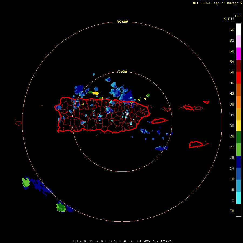
Task: Click the yellow 30 kft legend swatch
Action: (x=238, y=126)
